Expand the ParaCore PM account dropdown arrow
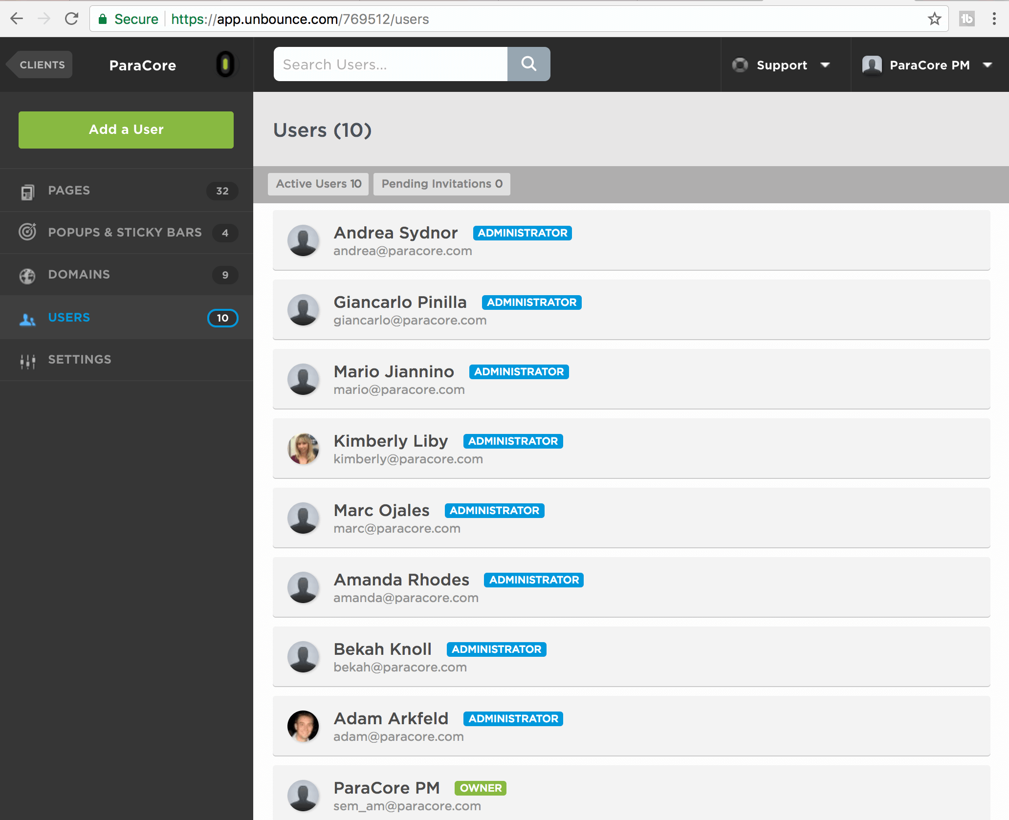The height and width of the screenshot is (820, 1009). click(x=987, y=65)
